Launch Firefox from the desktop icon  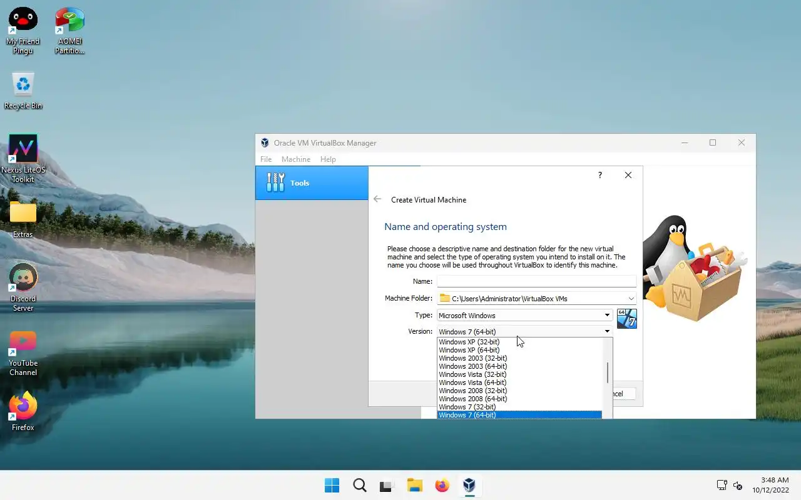click(x=23, y=411)
